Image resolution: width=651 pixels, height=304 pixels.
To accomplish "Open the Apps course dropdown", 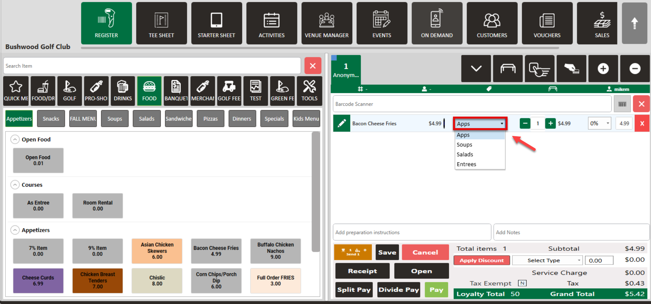I will click(480, 124).
